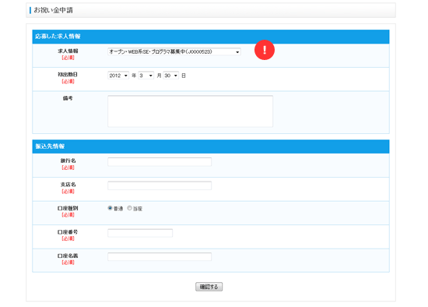Click the 口座種別 field label
This screenshot has height=307, width=428.
coord(68,208)
